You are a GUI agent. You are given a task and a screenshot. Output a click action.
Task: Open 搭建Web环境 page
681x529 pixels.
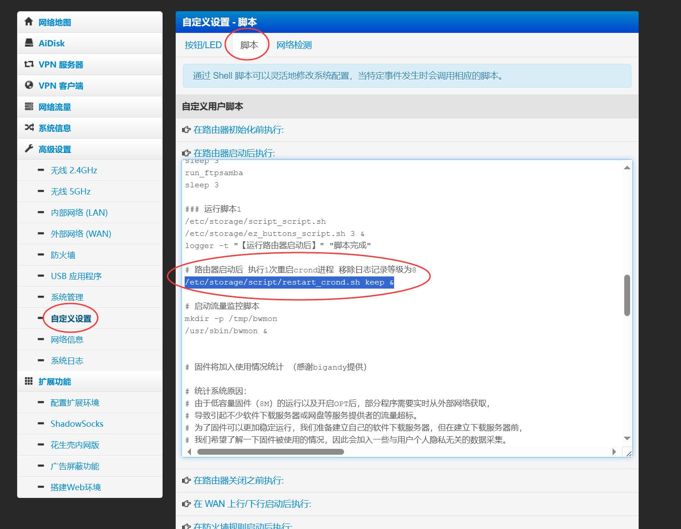(76, 487)
